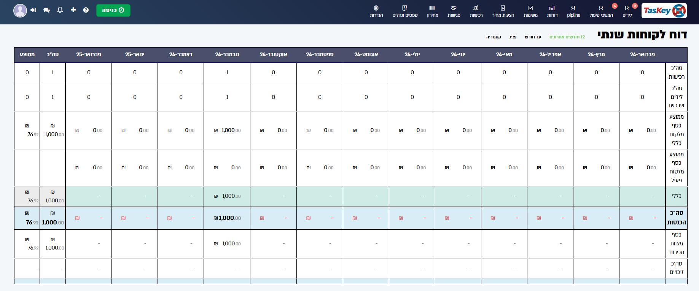The image size is (699, 291).
Task: Open the לידים leads section
Action: coord(627,11)
